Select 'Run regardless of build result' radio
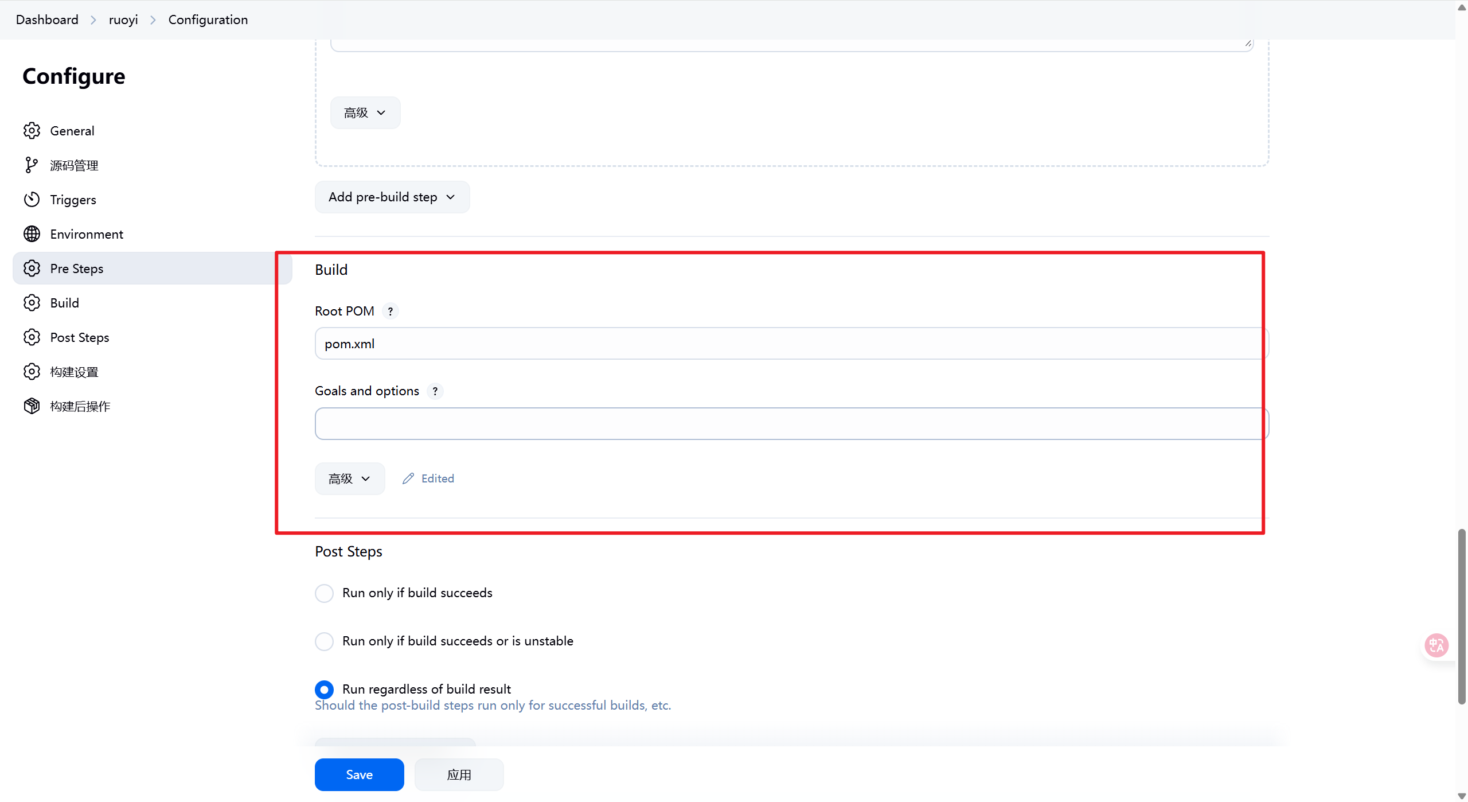Screen dimensions: 1468x802 (x=324, y=690)
